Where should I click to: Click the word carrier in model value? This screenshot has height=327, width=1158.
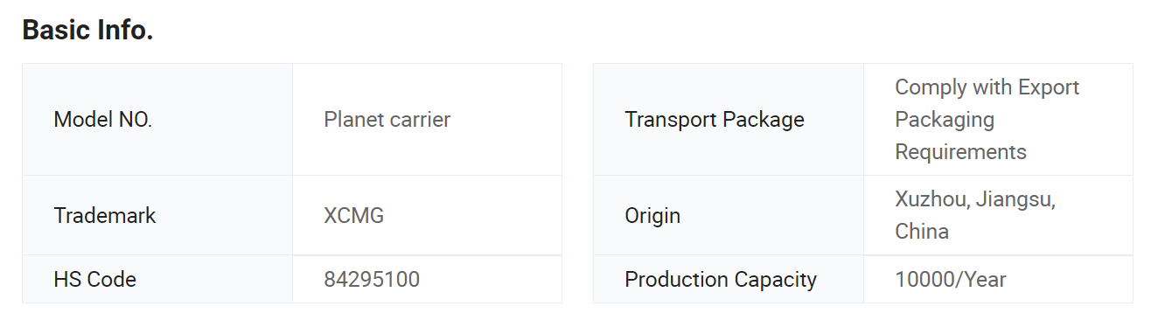pyautogui.click(x=420, y=120)
